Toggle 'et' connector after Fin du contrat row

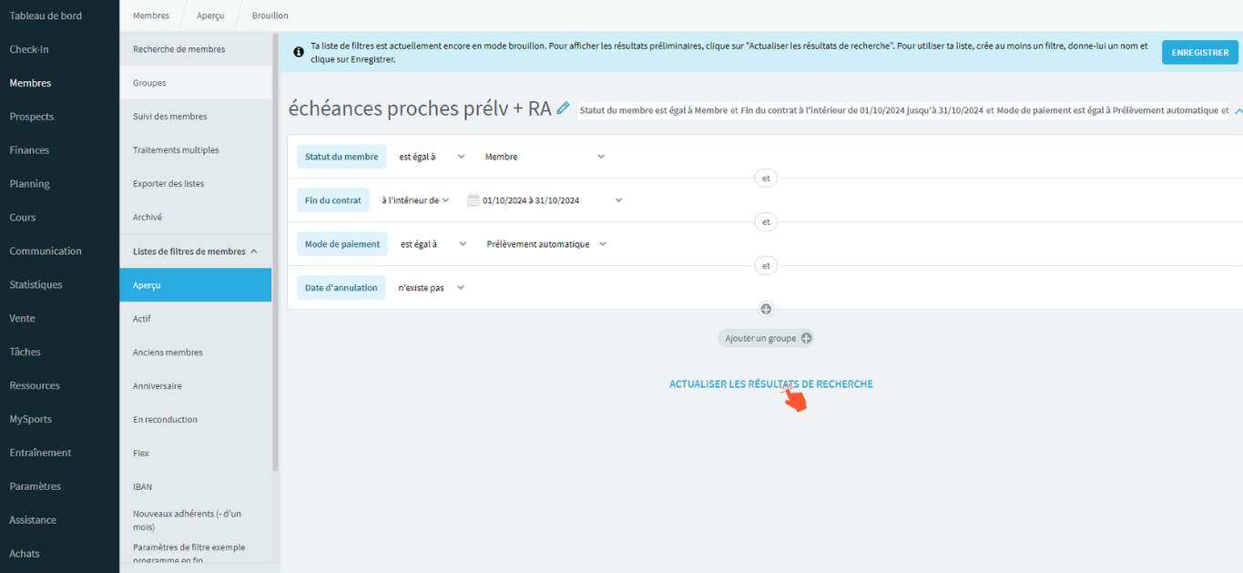(766, 222)
